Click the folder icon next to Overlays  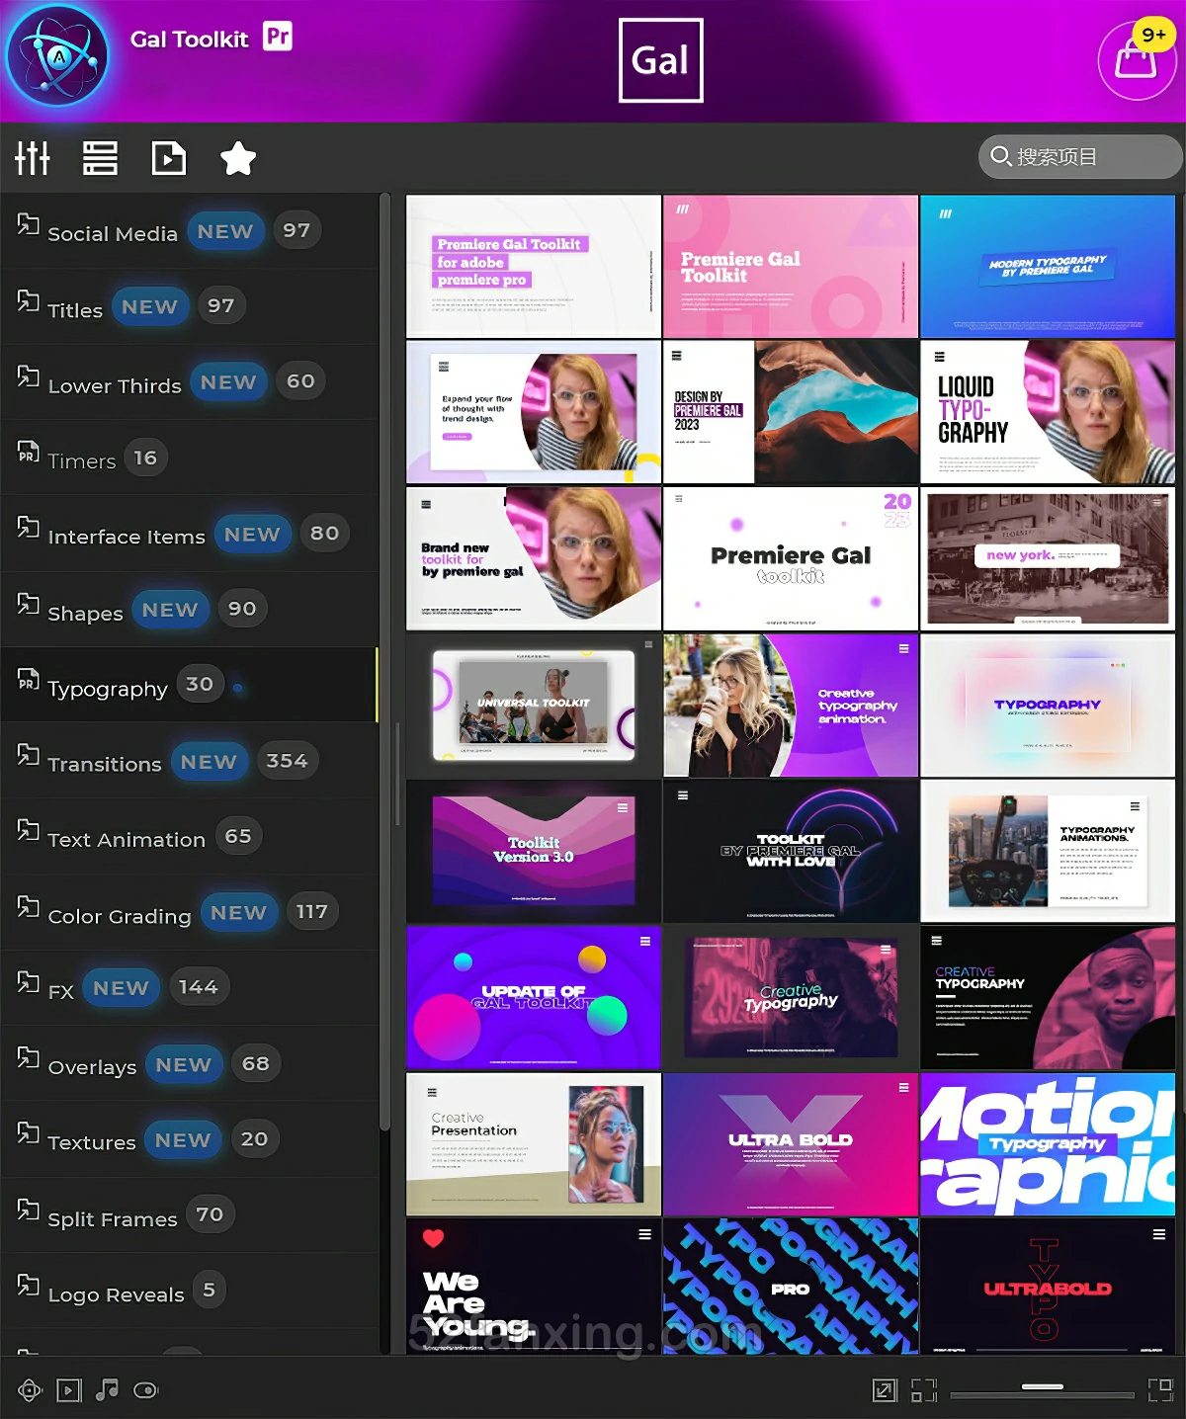pos(28,1057)
